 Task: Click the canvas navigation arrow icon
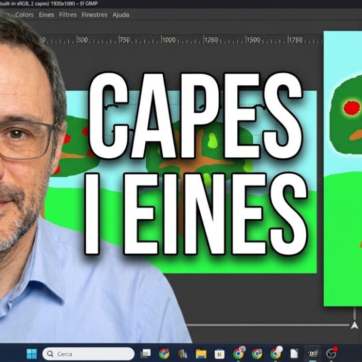pos(354,325)
